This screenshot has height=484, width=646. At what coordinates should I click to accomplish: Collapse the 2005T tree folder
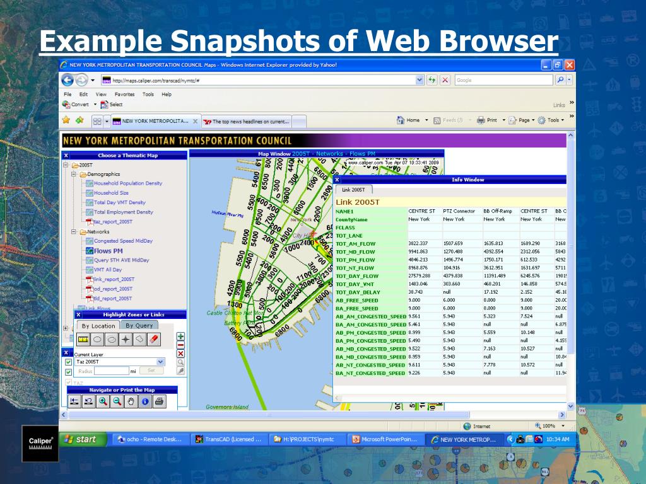(66, 165)
